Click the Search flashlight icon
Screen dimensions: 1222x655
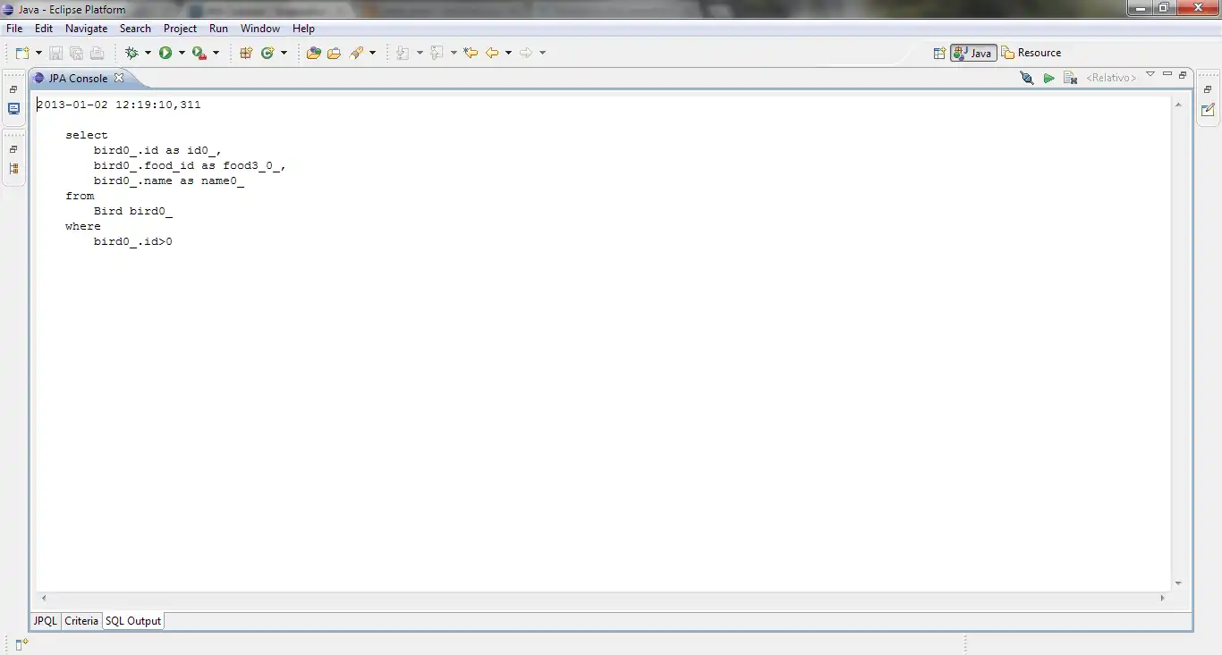click(356, 53)
